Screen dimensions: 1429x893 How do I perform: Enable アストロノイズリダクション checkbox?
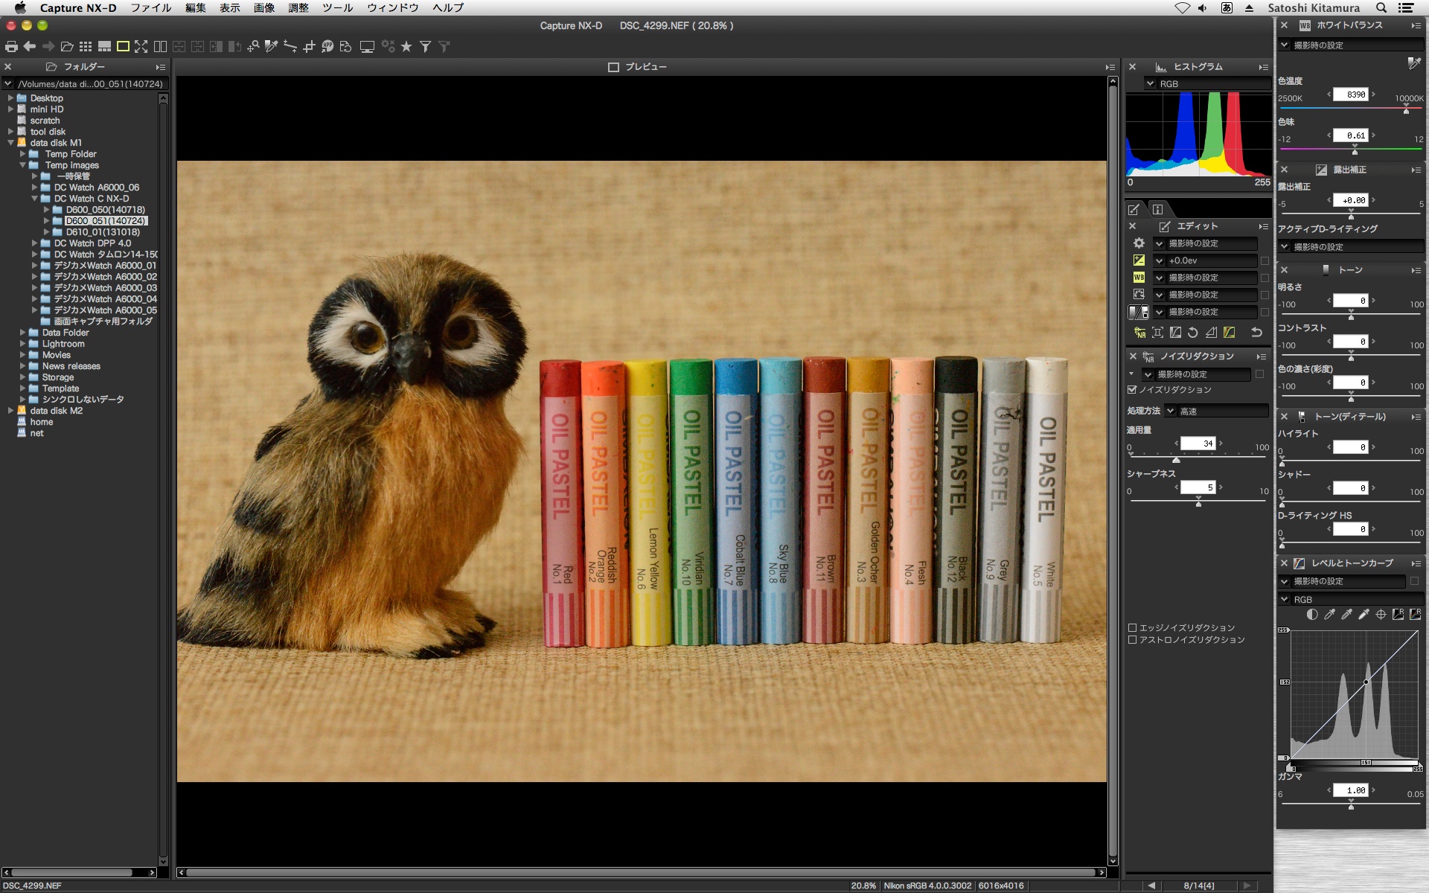point(1132,639)
